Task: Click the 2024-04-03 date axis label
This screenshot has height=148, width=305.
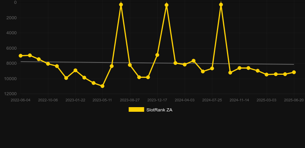Action: point(185,100)
